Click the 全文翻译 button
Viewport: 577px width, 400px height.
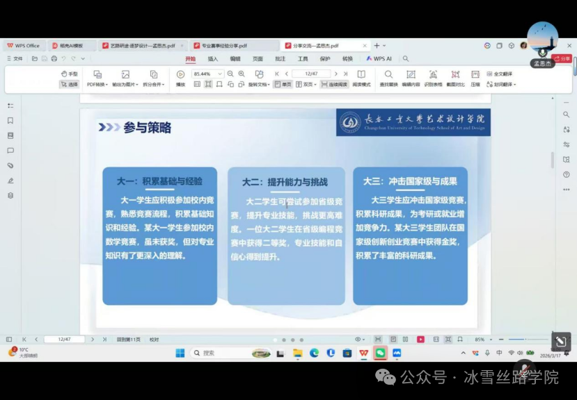pos(499,74)
